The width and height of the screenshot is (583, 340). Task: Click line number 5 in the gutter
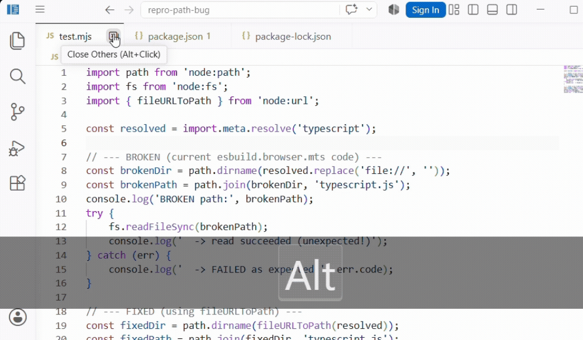coord(64,129)
